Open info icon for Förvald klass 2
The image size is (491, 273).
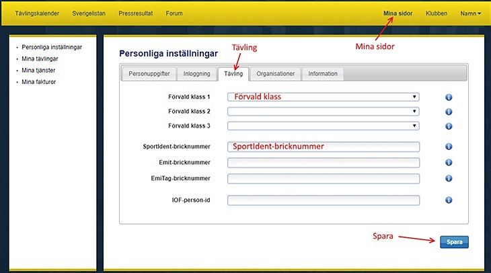coord(449,112)
